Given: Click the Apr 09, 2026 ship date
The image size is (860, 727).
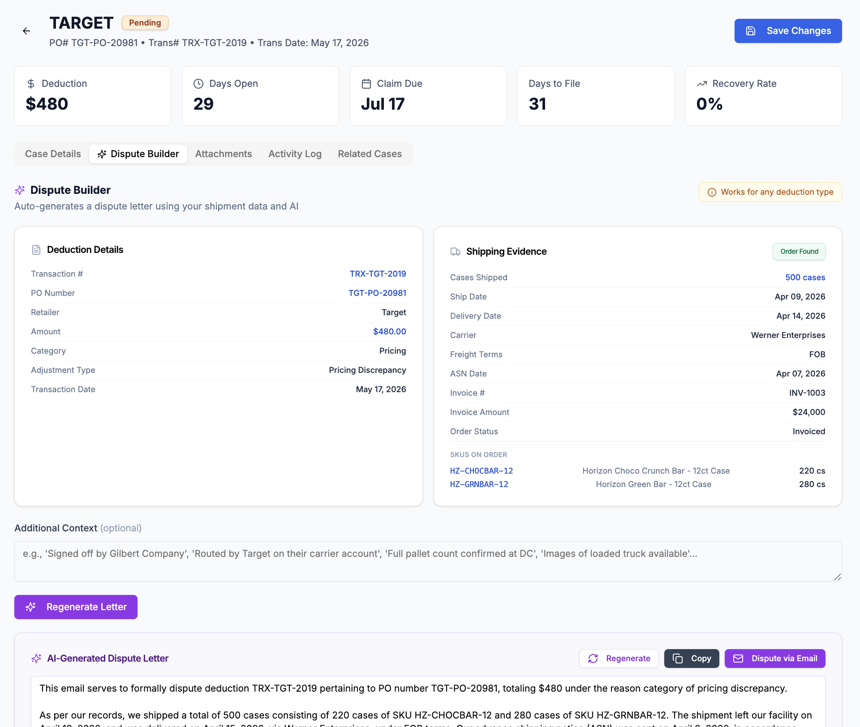Looking at the screenshot, I should pyautogui.click(x=800, y=297).
